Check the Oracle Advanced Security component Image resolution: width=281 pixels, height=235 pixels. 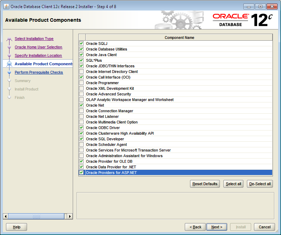81,94
